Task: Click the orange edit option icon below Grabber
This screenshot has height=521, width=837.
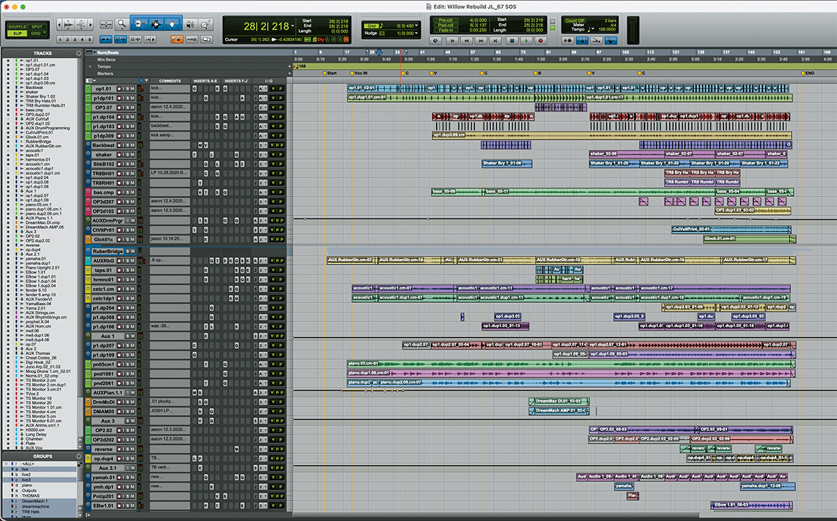Action: pos(176,40)
